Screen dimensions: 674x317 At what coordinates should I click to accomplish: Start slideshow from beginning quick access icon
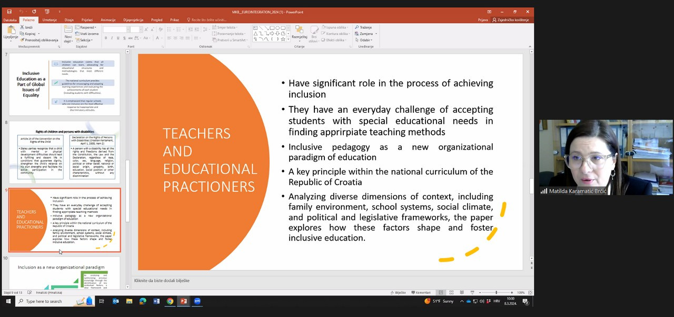tap(46, 12)
